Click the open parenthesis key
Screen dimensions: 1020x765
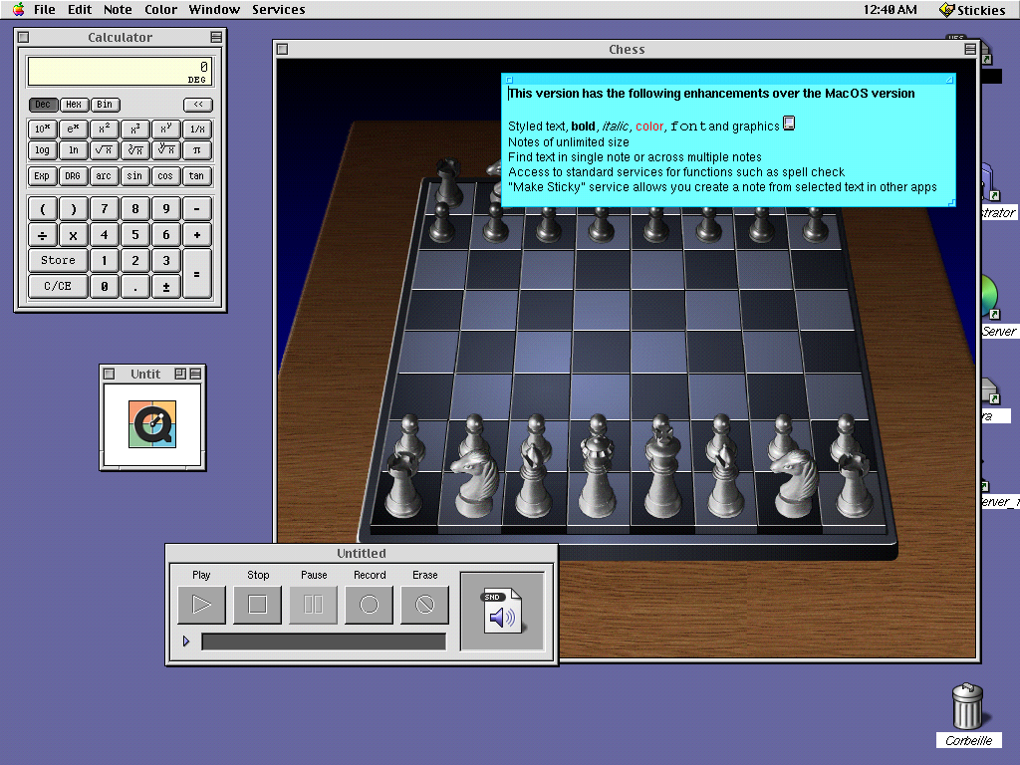[x=42, y=209]
